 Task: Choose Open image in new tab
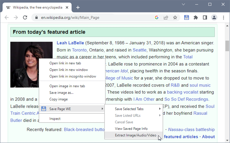(x=72, y=86)
